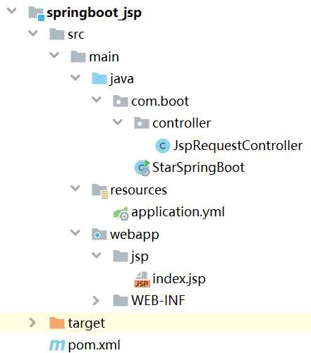Select JspRequestController class name

point(238,146)
